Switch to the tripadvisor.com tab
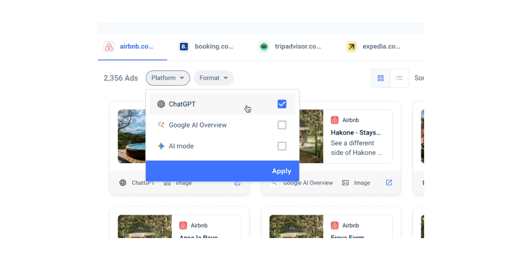The width and height of the screenshot is (522, 261). [290, 46]
